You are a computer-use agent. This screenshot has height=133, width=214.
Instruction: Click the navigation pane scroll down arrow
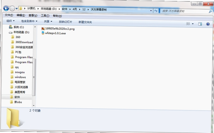[x=34, y=105]
